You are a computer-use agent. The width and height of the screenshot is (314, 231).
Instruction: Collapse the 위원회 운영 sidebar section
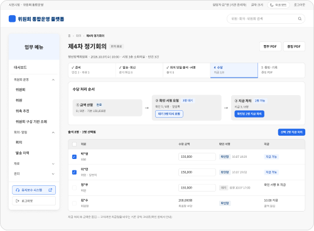[53, 80]
